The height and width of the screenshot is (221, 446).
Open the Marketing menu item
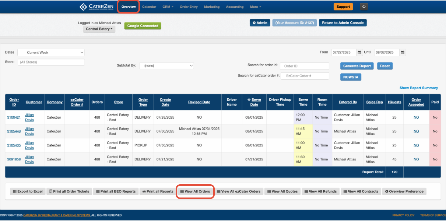(x=212, y=7)
